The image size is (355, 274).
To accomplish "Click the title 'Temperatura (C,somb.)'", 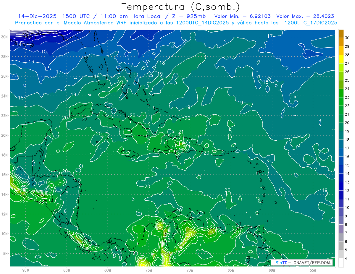I will tap(181, 7).
